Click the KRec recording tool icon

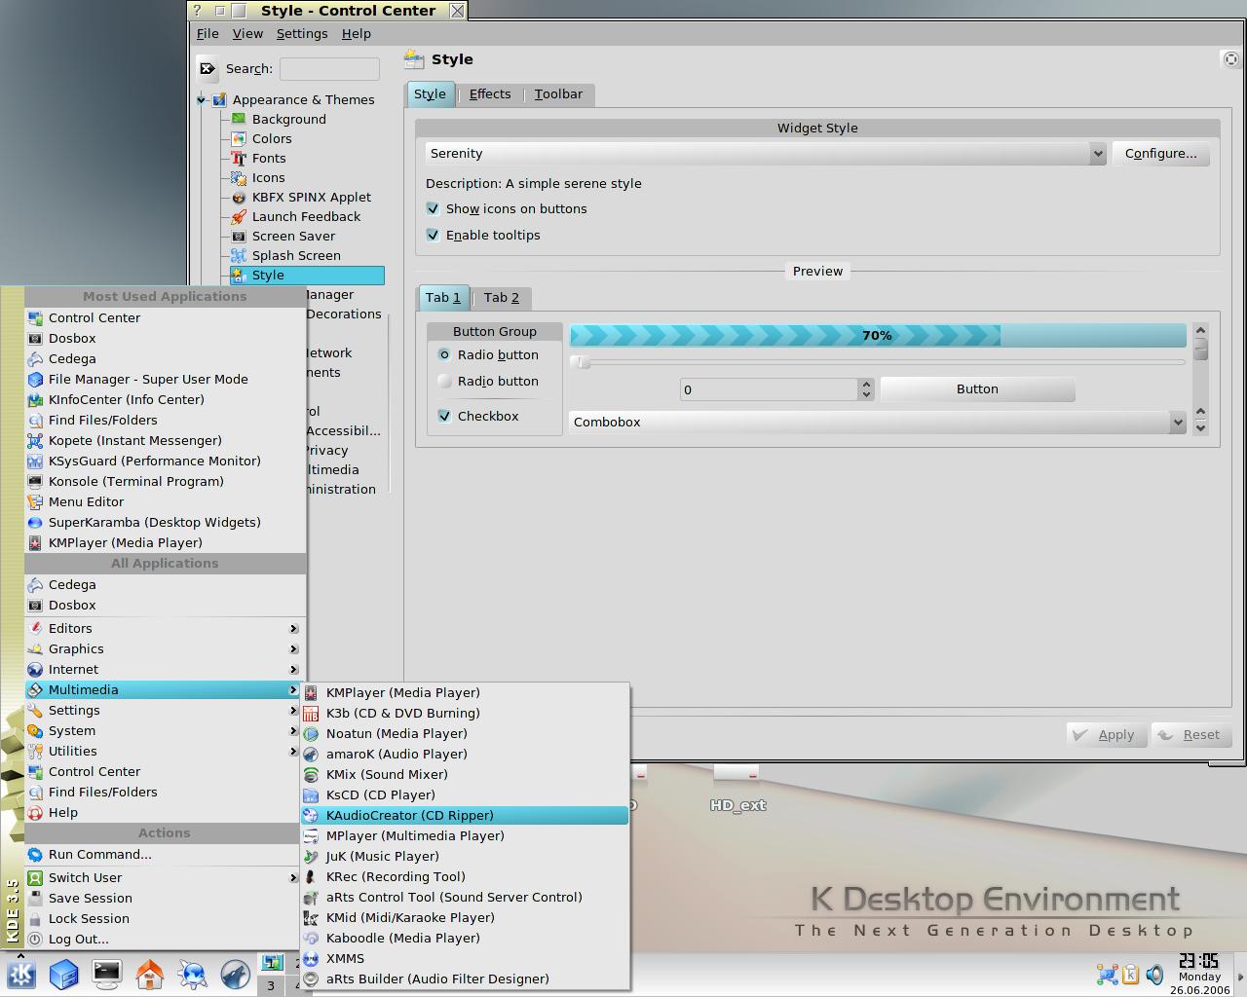[311, 877]
